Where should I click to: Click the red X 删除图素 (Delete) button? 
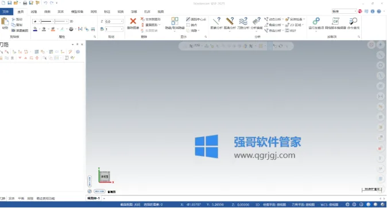pos(133,23)
